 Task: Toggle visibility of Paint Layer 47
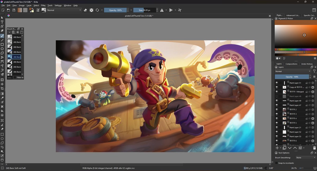pos(277,105)
